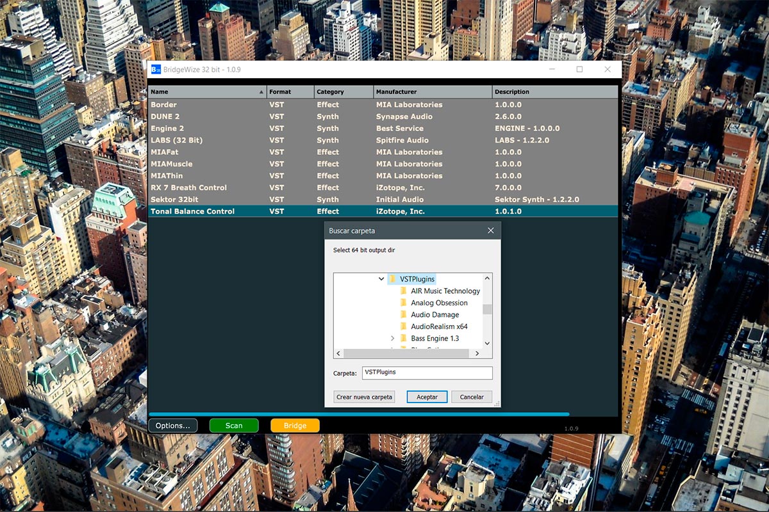This screenshot has height=512, width=769.
Task: Select the Engine 2 plugin name
Action: click(x=168, y=129)
